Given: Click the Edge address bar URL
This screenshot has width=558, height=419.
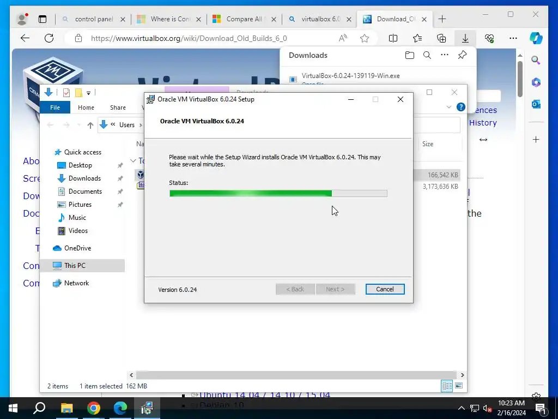Looking at the screenshot, I should tap(189, 38).
